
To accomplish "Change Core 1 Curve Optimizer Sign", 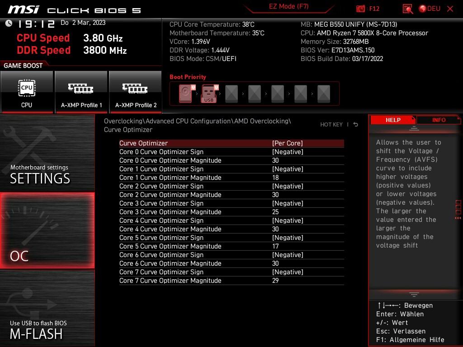I will click(x=231, y=169).
